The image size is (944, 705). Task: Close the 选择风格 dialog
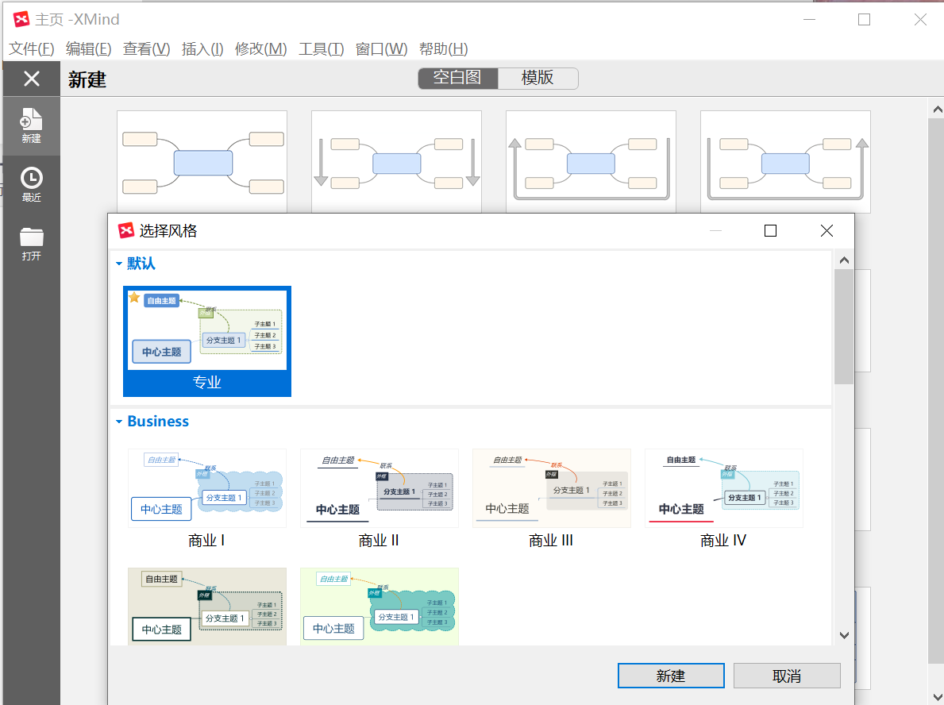(x=826, y=230)
